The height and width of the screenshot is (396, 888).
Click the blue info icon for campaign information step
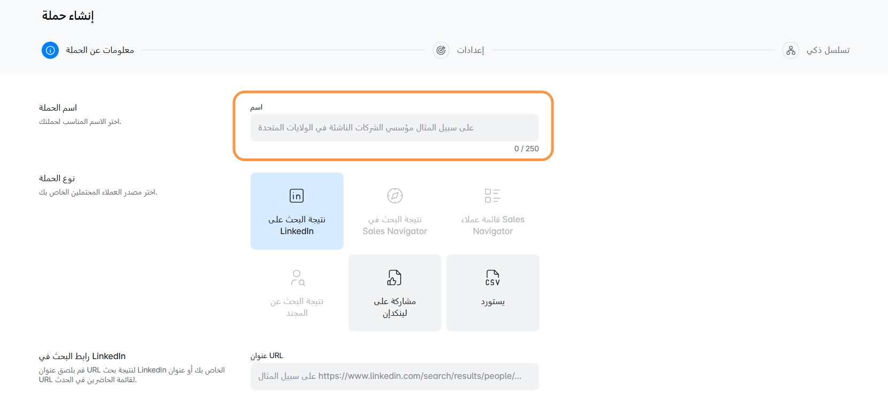coord(50,50)
